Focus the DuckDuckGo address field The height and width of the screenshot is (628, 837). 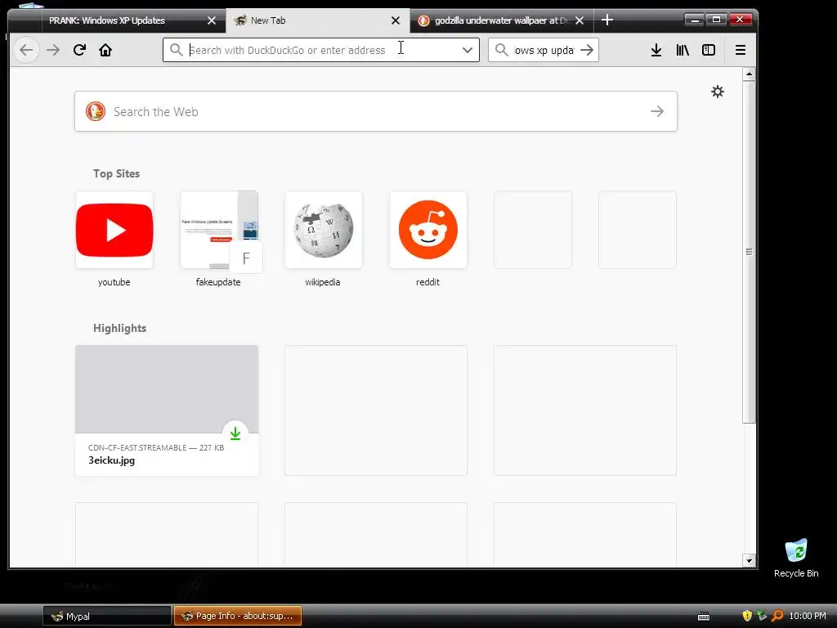point(320,50)
